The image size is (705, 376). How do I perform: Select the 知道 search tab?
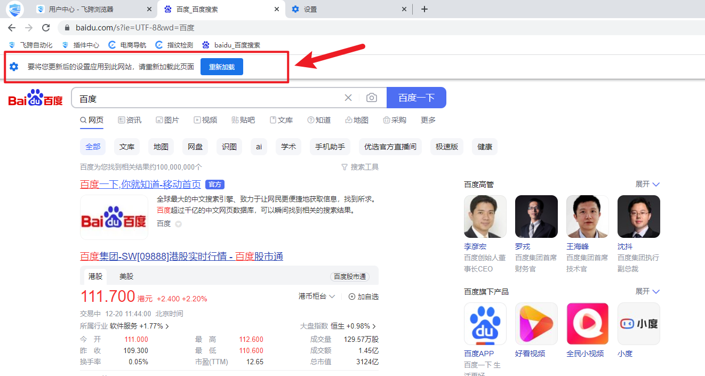click(319, 120)
